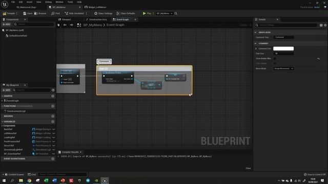This screenshot has height=184, width=328.
Task: Open My Blueprint settings gear
Action: pyautogui.click(x=53, y=90)
